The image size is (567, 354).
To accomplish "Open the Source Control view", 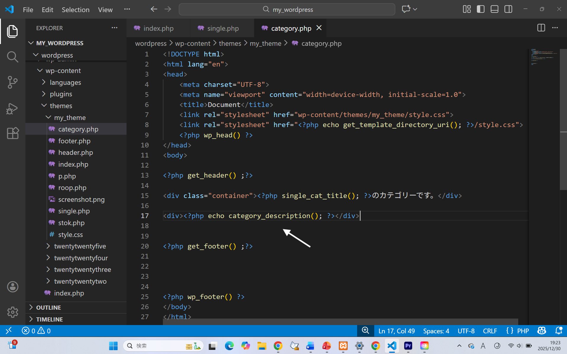I will pyautogui.click(x=12, y=82).
